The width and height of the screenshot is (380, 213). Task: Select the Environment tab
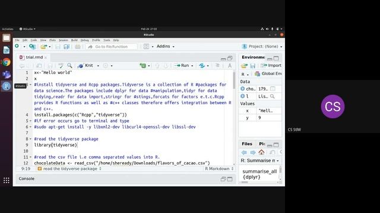(x=254, y=57)
